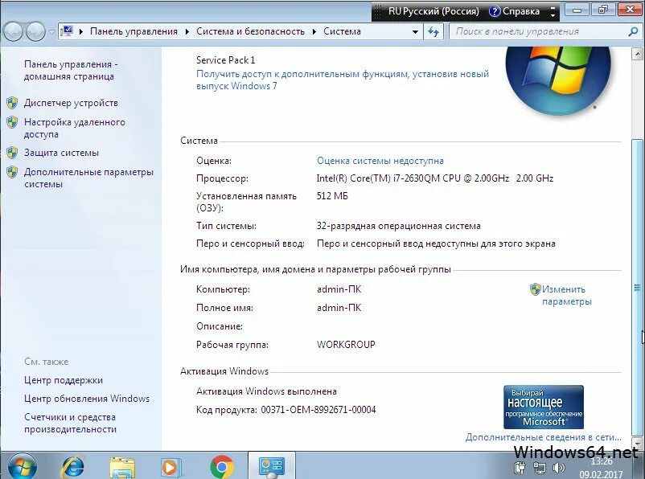Click 32-разрядная операционная система text
The width and height of the screenshot is (645, 479).
398,226
